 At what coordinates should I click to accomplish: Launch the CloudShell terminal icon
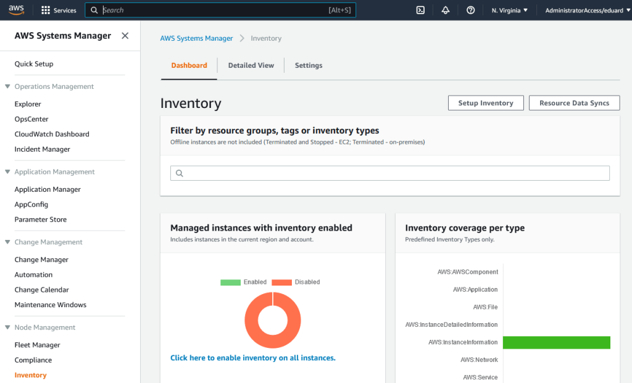click(420, 10)
